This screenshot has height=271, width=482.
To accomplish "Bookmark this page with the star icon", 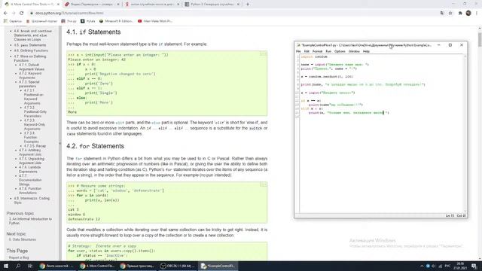I will (450, 14).
